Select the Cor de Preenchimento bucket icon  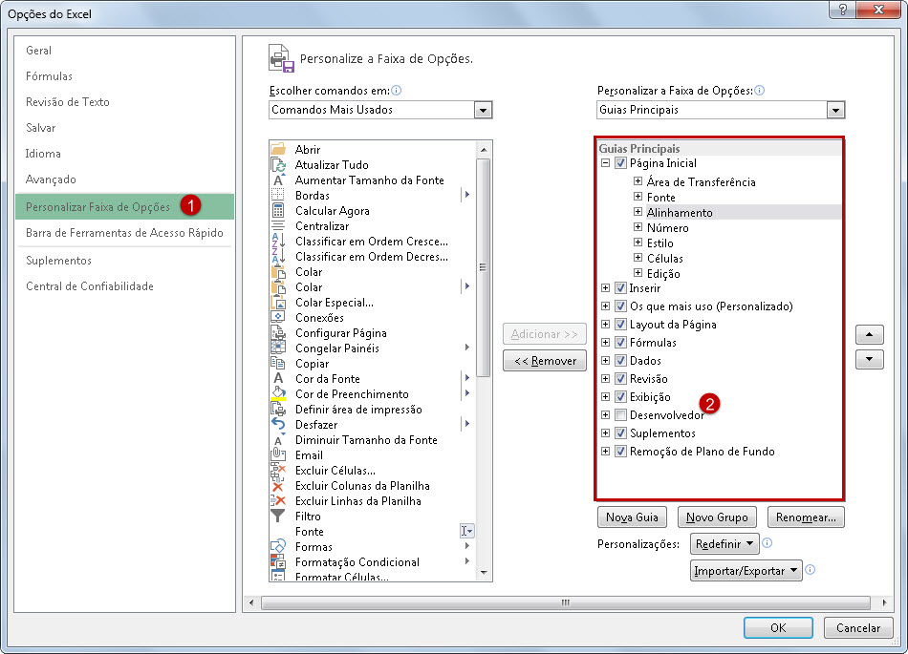(278, 393)
